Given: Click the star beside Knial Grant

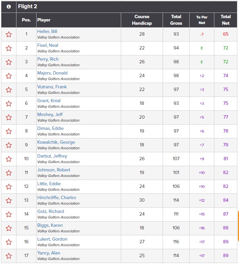Looking at the screenshot, I should pos(9,103).
